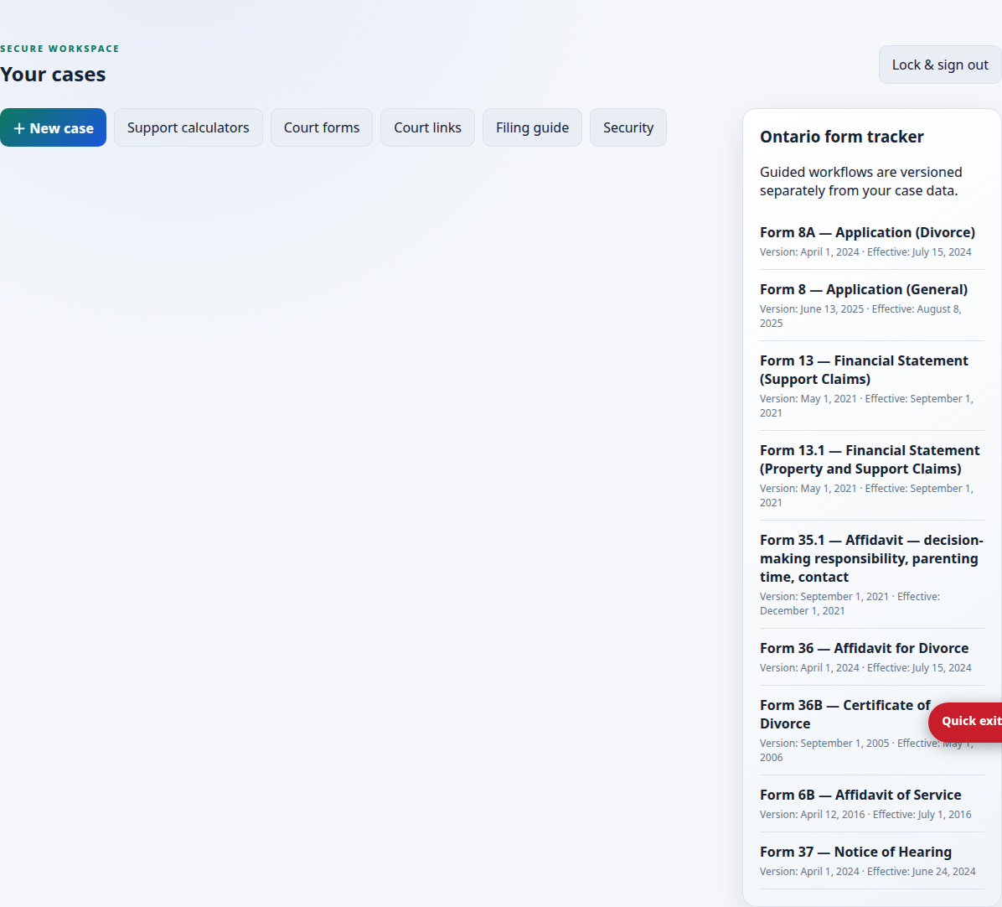Click the Your cases heading
The width and height of the screenshot is (1002, 907).
pyautogui.click(x=53, y=74)
